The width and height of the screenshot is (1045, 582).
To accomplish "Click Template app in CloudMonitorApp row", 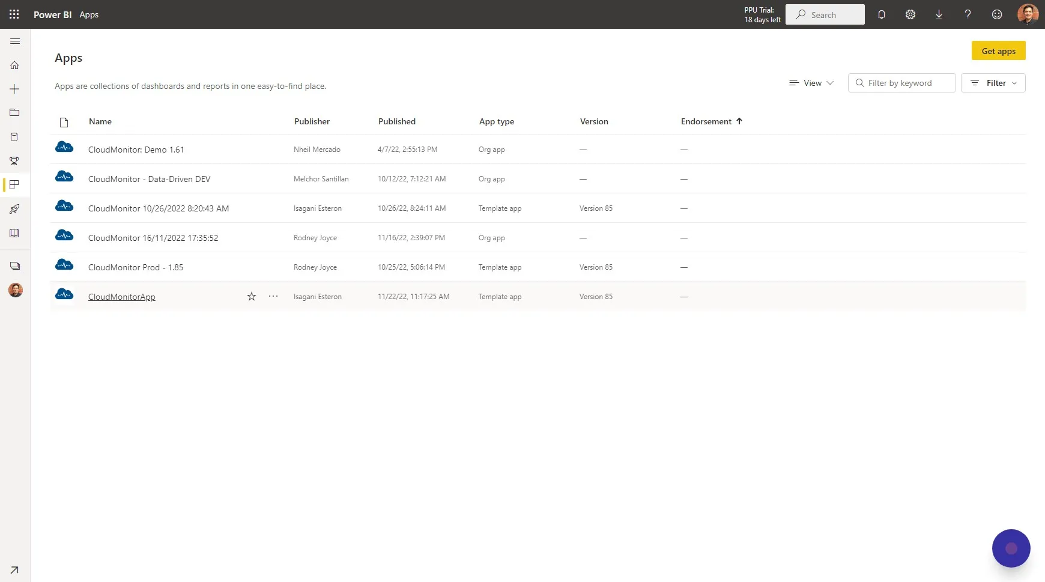I will 500,297.
